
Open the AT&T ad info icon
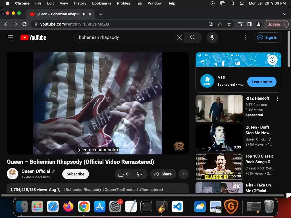point(272,60)
